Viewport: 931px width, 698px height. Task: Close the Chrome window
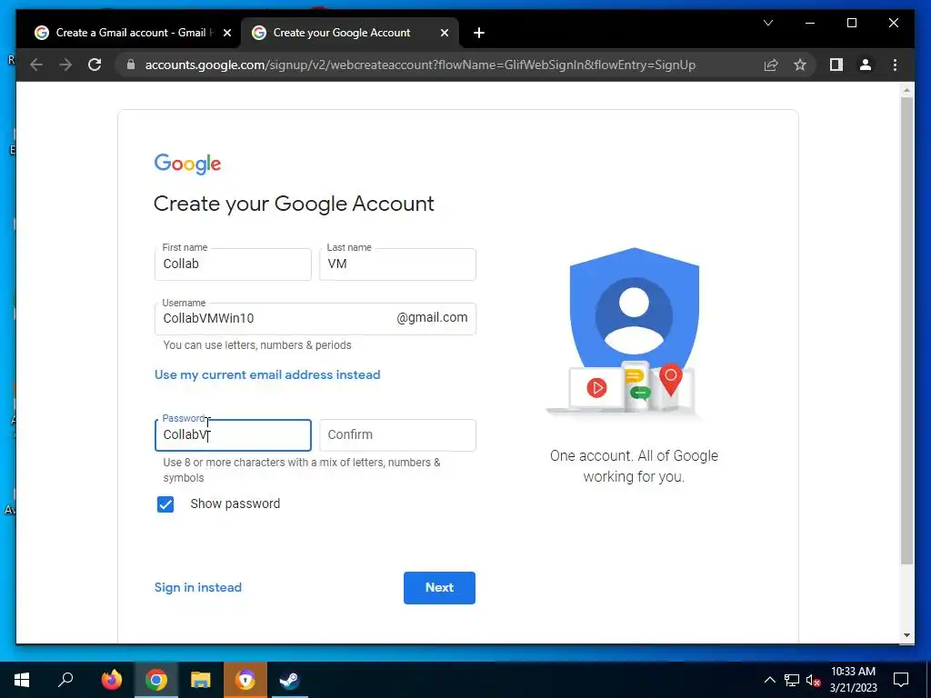pos(893,23)
